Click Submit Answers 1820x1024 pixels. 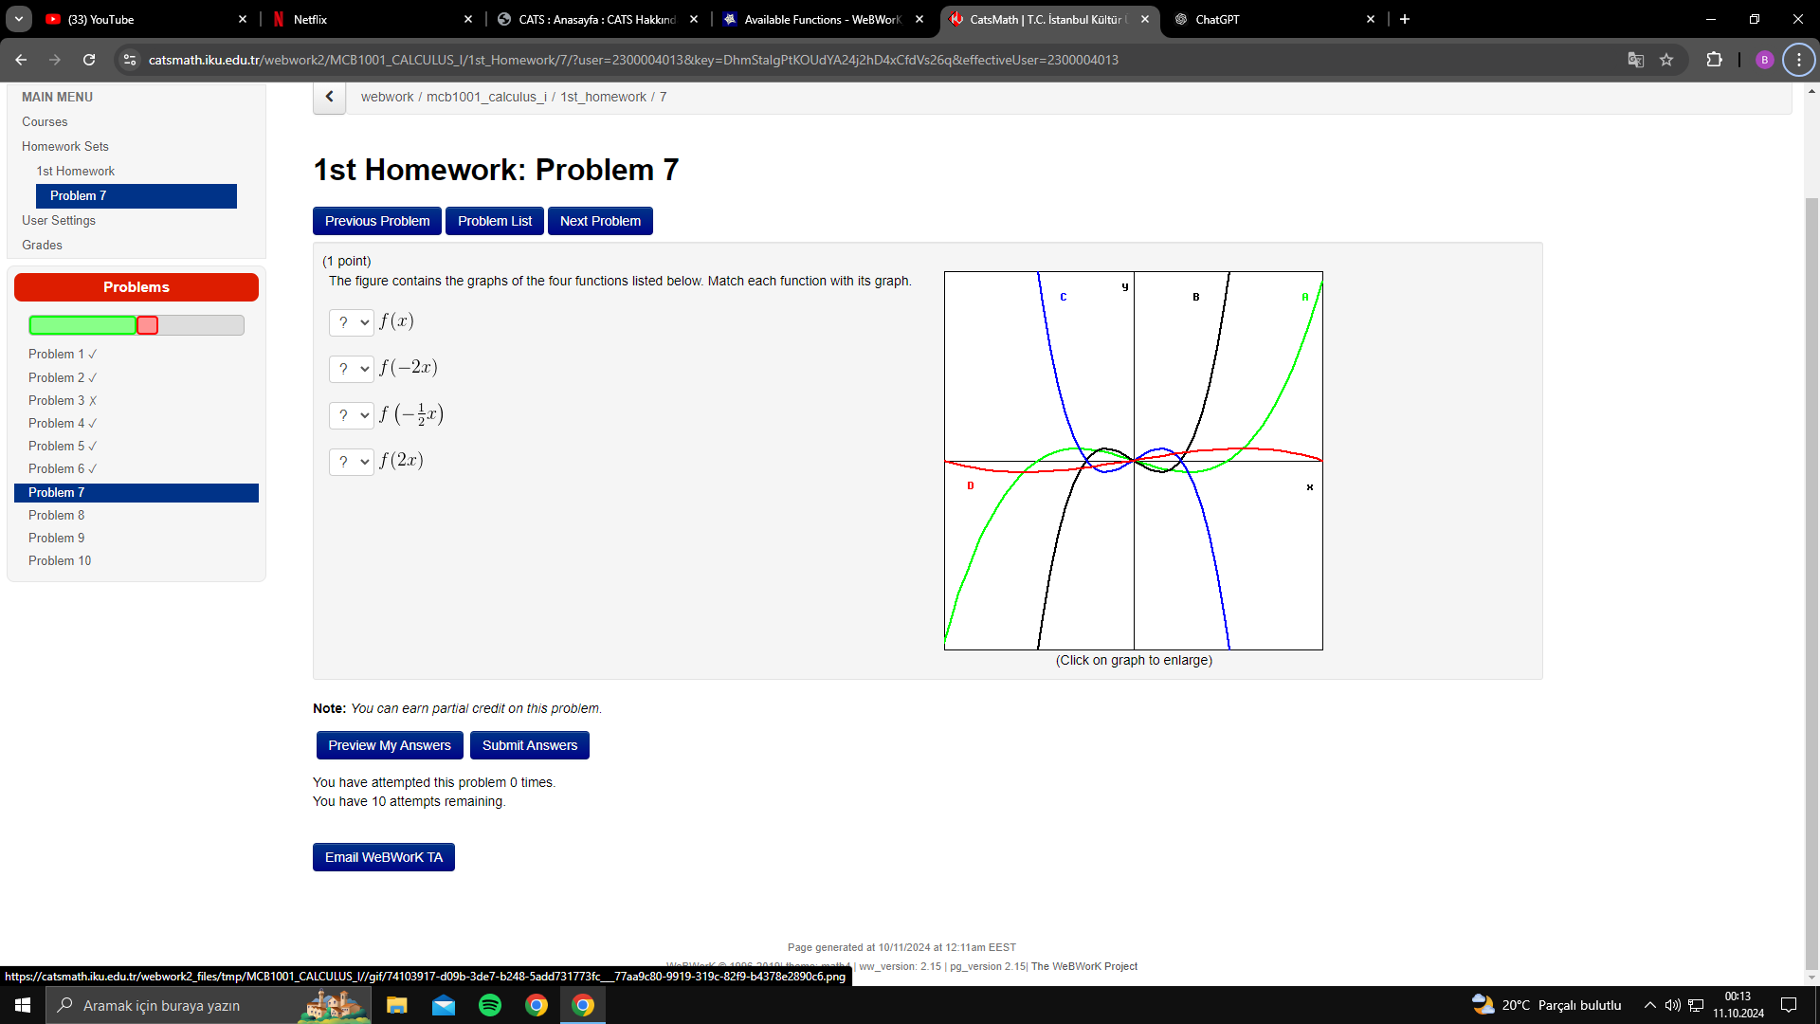530,745
